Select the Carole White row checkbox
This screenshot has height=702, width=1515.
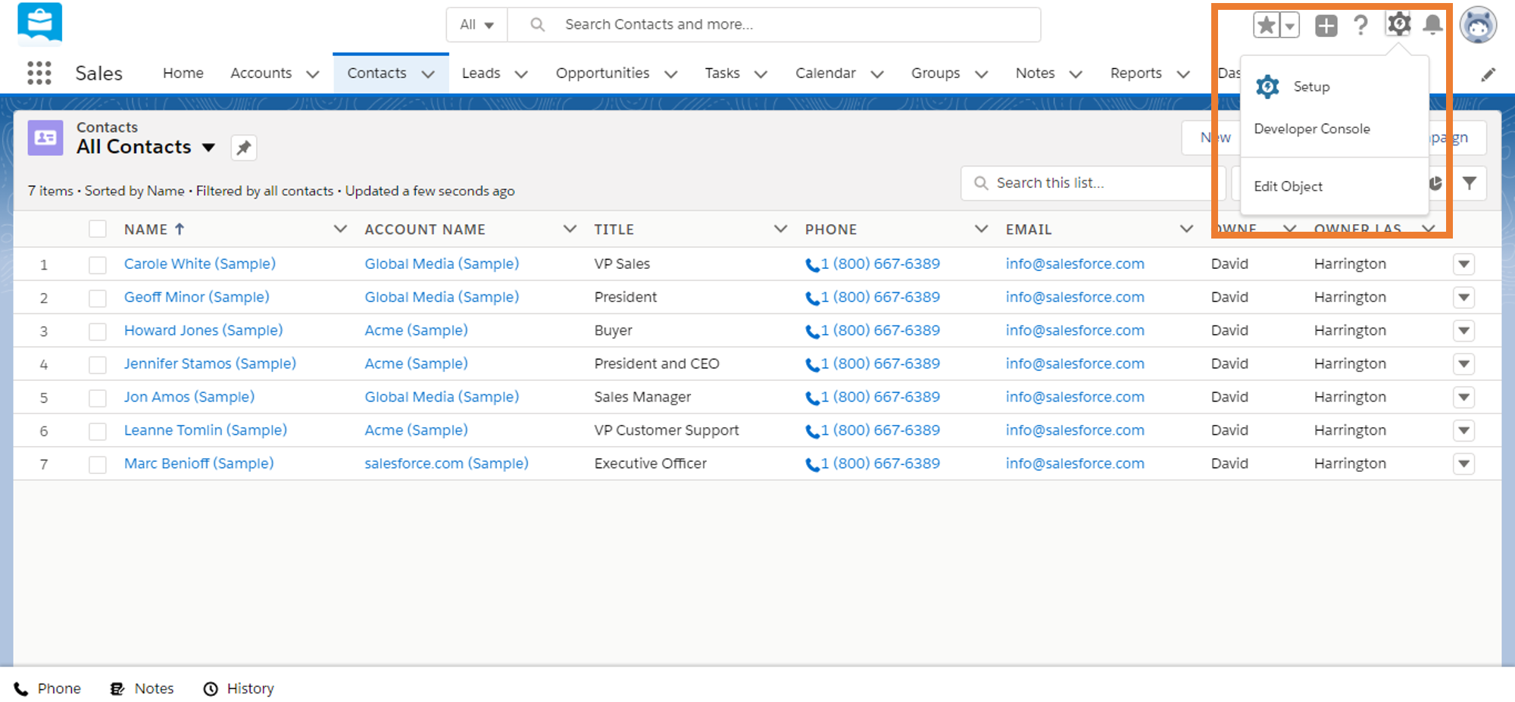pyautogui.click(x=98, y=265)
